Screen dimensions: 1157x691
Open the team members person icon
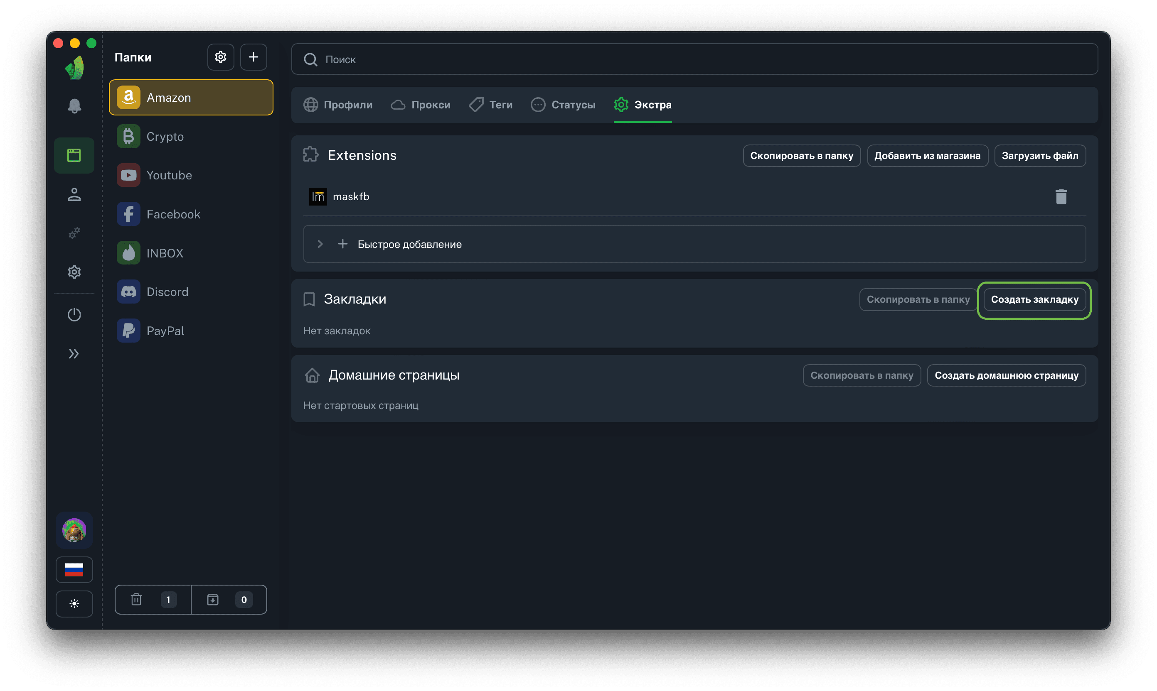(x=74, y=195)
